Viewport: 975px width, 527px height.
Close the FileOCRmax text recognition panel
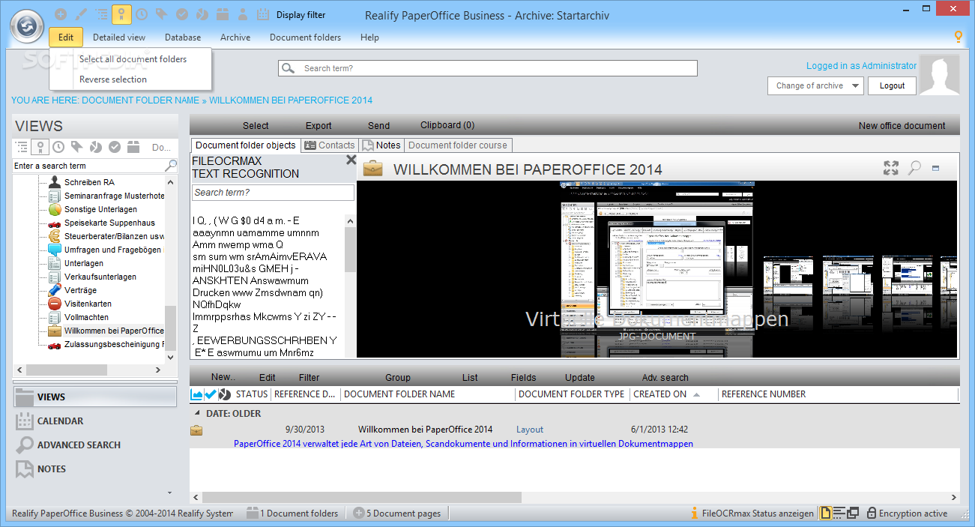click(351, 160)
